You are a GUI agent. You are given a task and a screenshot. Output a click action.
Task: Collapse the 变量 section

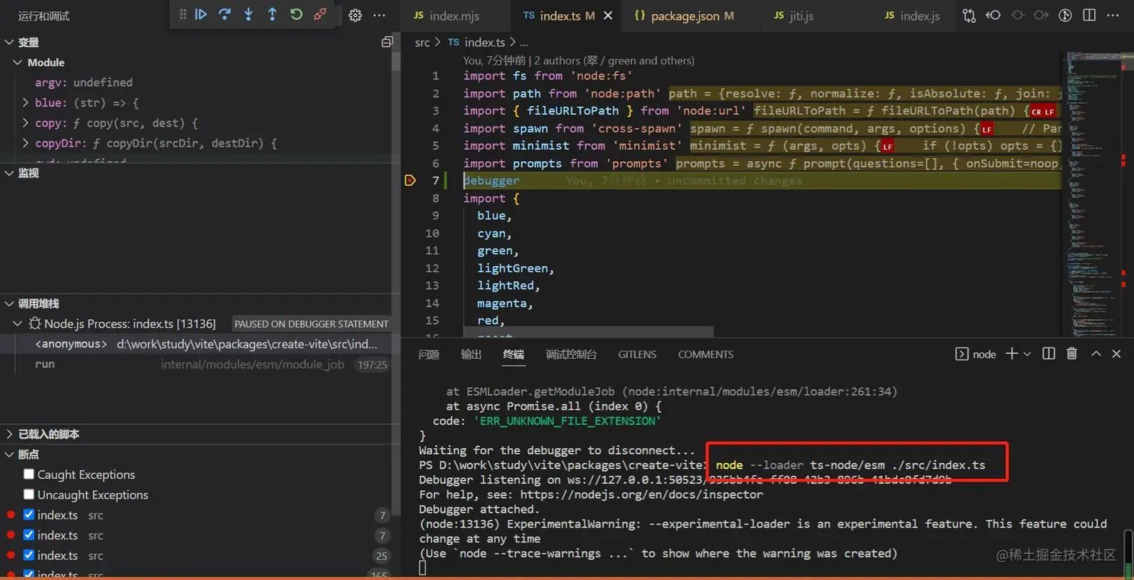[x=9, y=43]
